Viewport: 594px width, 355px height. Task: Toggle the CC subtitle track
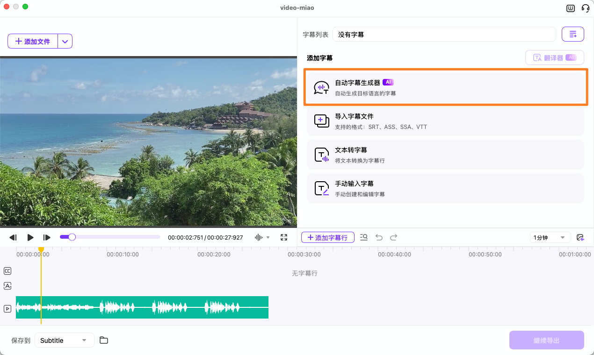7,271
